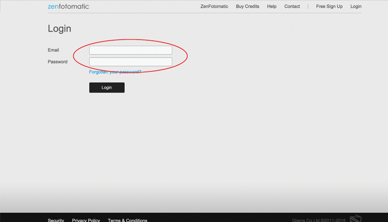Viewport: 388px width, 222px height.
Task: View Terms & Conditions in footer
Action: (x=127, y=220)
